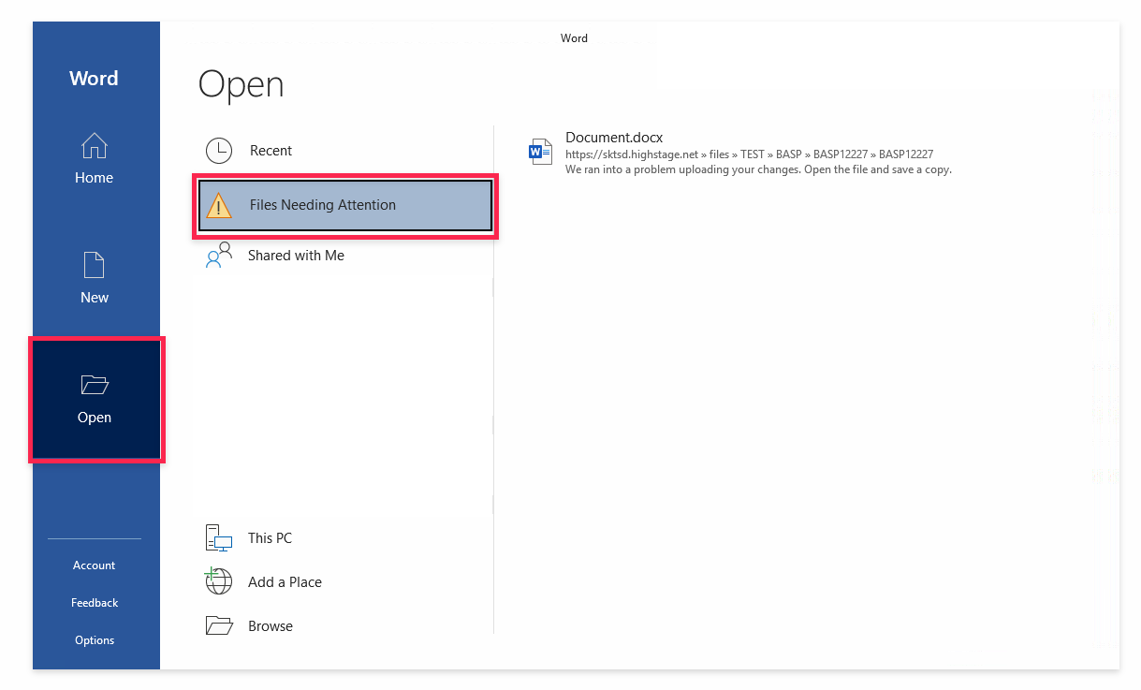Click the warning triangle icon
This screenshot has height=690, width=1141.
coord(218,205)
